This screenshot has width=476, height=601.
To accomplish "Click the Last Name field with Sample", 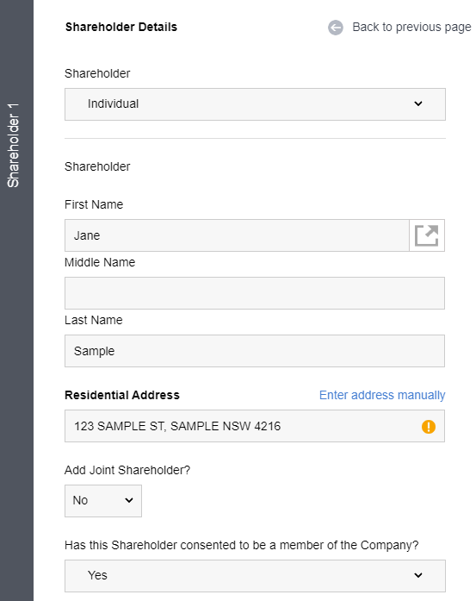I will (255, 351).
